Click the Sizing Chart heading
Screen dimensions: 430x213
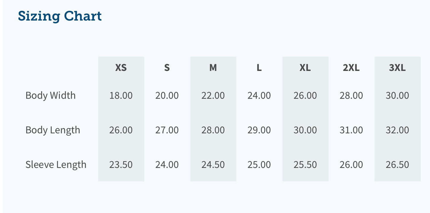(60, 16)
